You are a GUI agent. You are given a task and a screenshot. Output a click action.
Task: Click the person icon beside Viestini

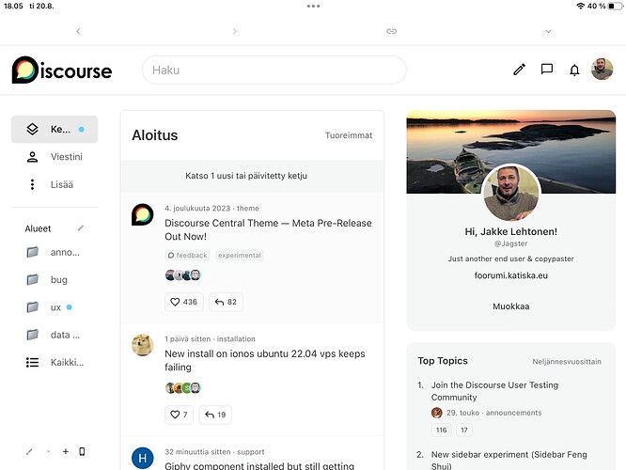32,157
